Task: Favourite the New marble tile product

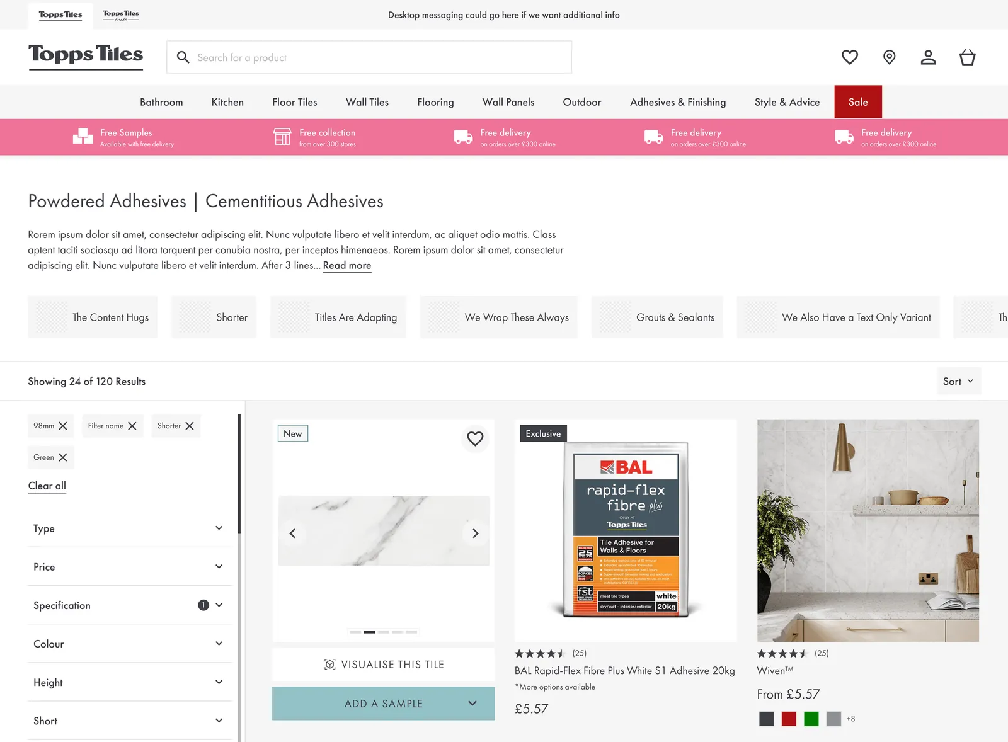Action: pyautogui.click(x=475, y=438)
